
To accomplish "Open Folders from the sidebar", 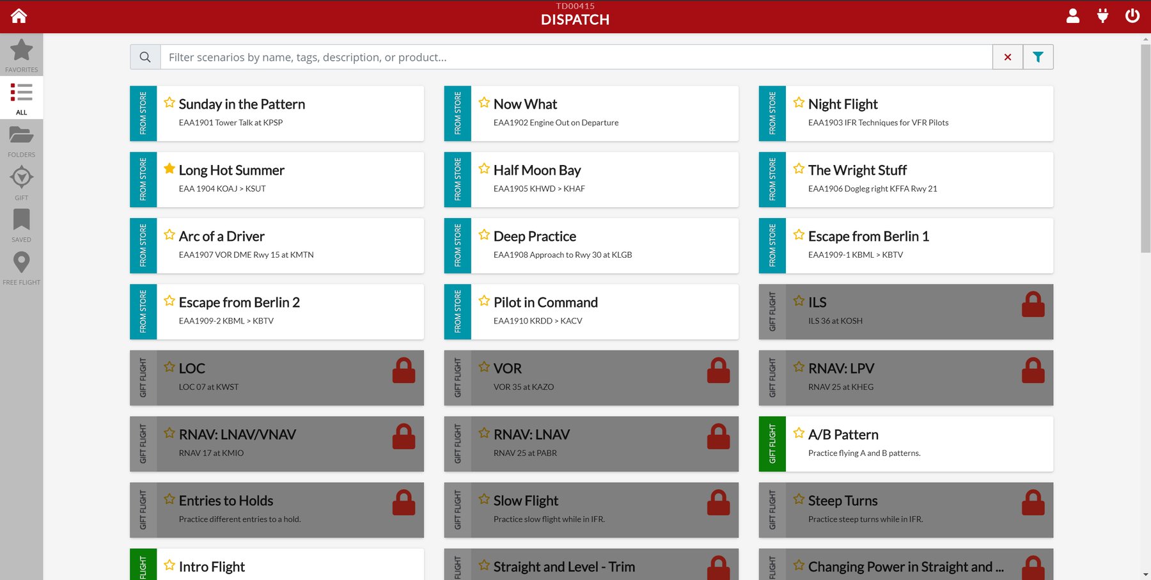I will point(21,141).
